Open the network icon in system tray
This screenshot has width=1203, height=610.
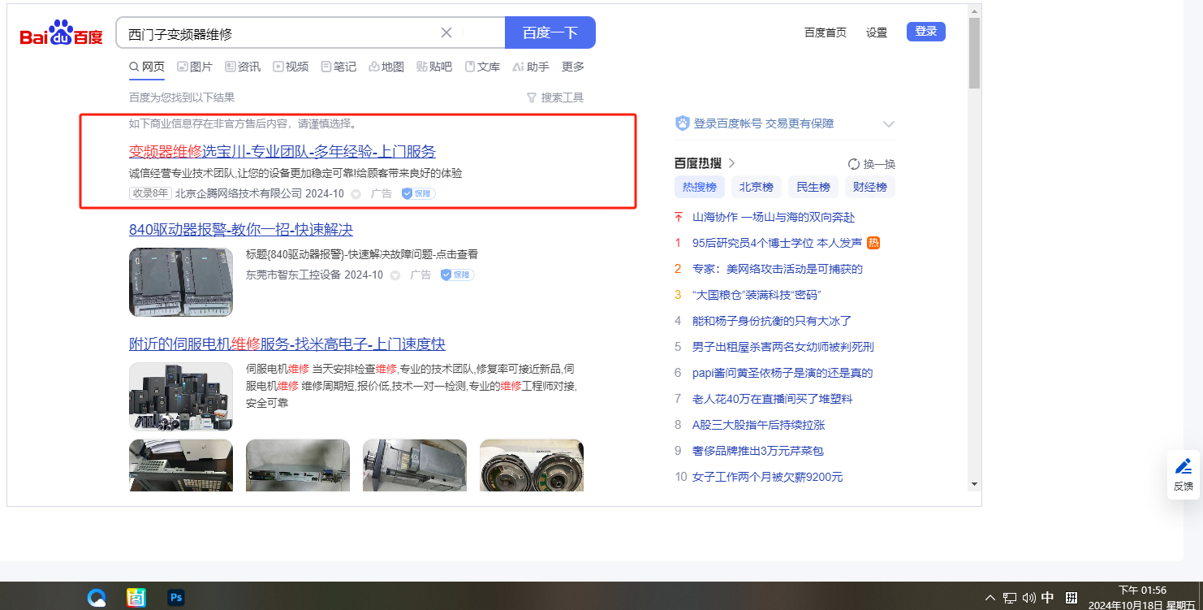pos(1010,599)
